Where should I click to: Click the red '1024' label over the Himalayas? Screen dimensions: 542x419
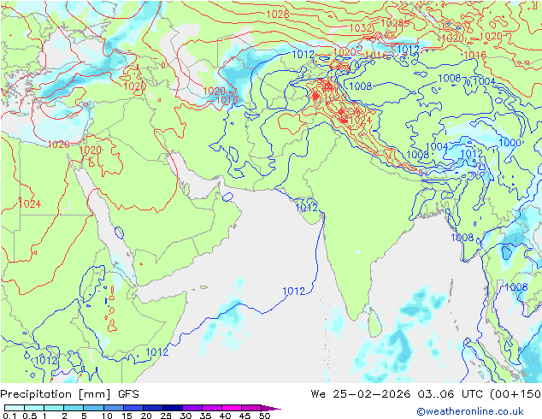point(360,120)
